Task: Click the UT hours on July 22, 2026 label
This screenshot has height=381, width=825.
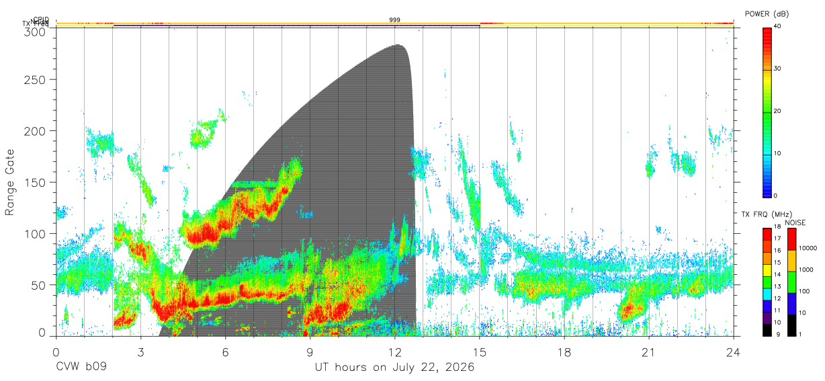Action: pos(394,368)
